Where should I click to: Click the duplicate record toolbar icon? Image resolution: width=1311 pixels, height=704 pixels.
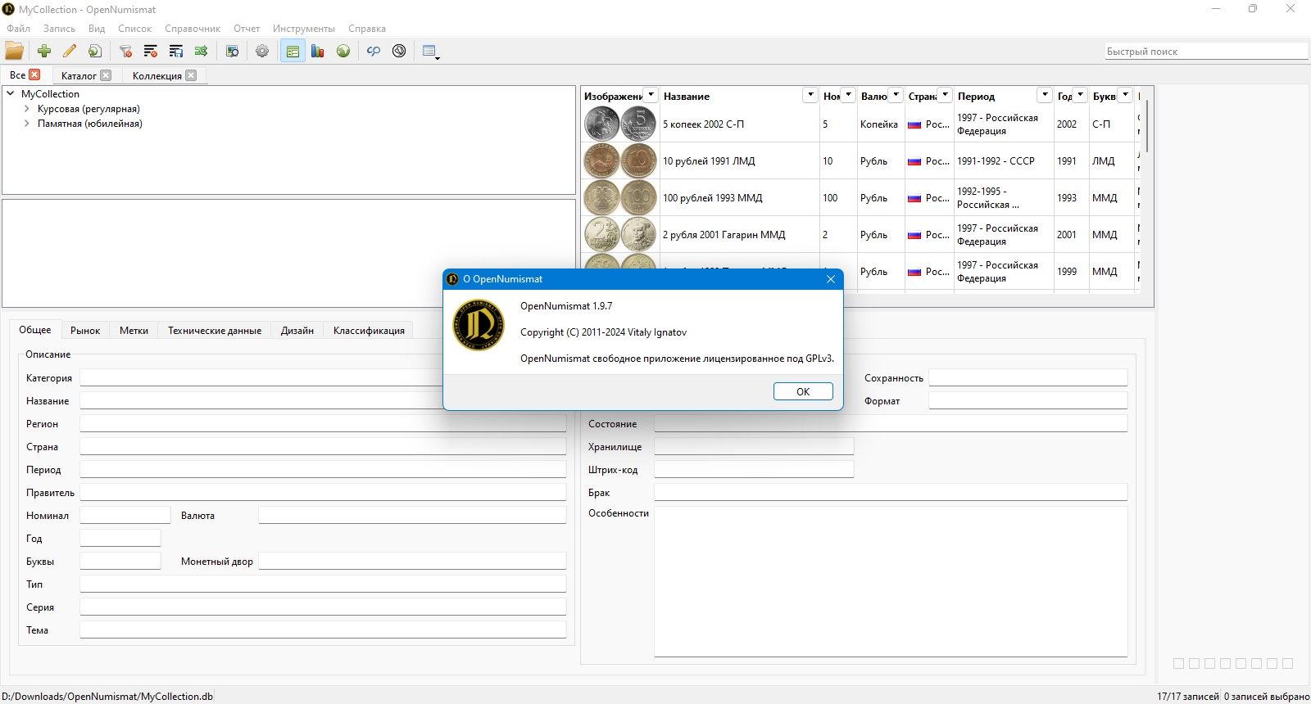[x=95, y=51]
